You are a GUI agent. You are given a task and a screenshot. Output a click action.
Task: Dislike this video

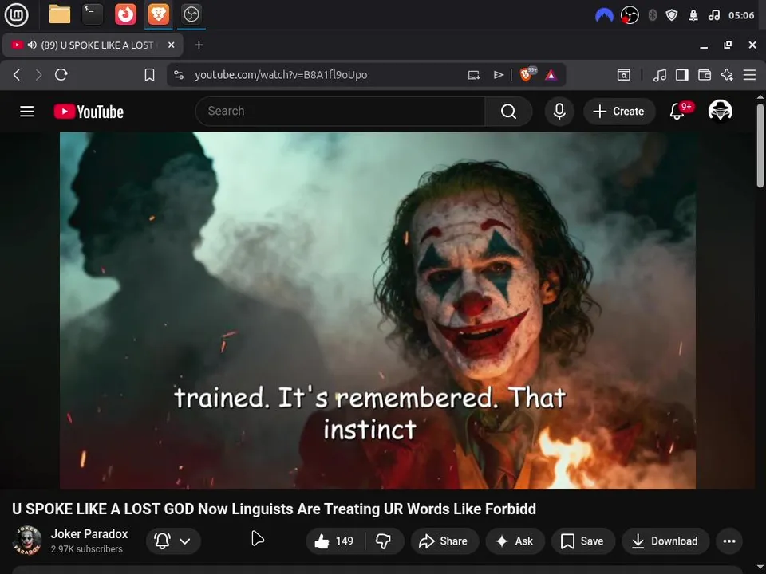pyautogui.click(x=384, y=541)
